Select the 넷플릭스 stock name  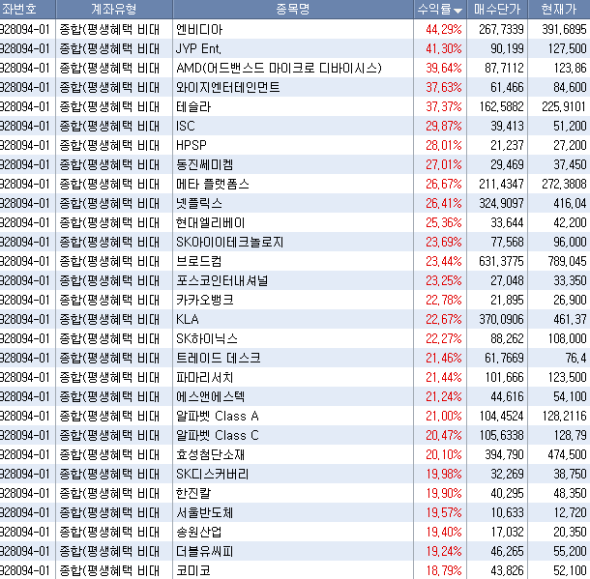point(199,203)
